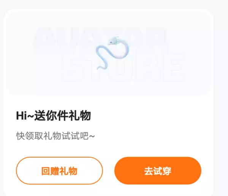The image size is (228, 196).
Task: Tap the 试穿 label on filled button
Action: 162,171
